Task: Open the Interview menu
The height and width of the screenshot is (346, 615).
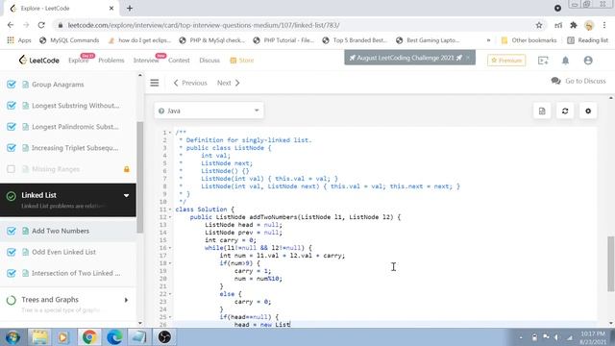Action: (x=146, y=60)
